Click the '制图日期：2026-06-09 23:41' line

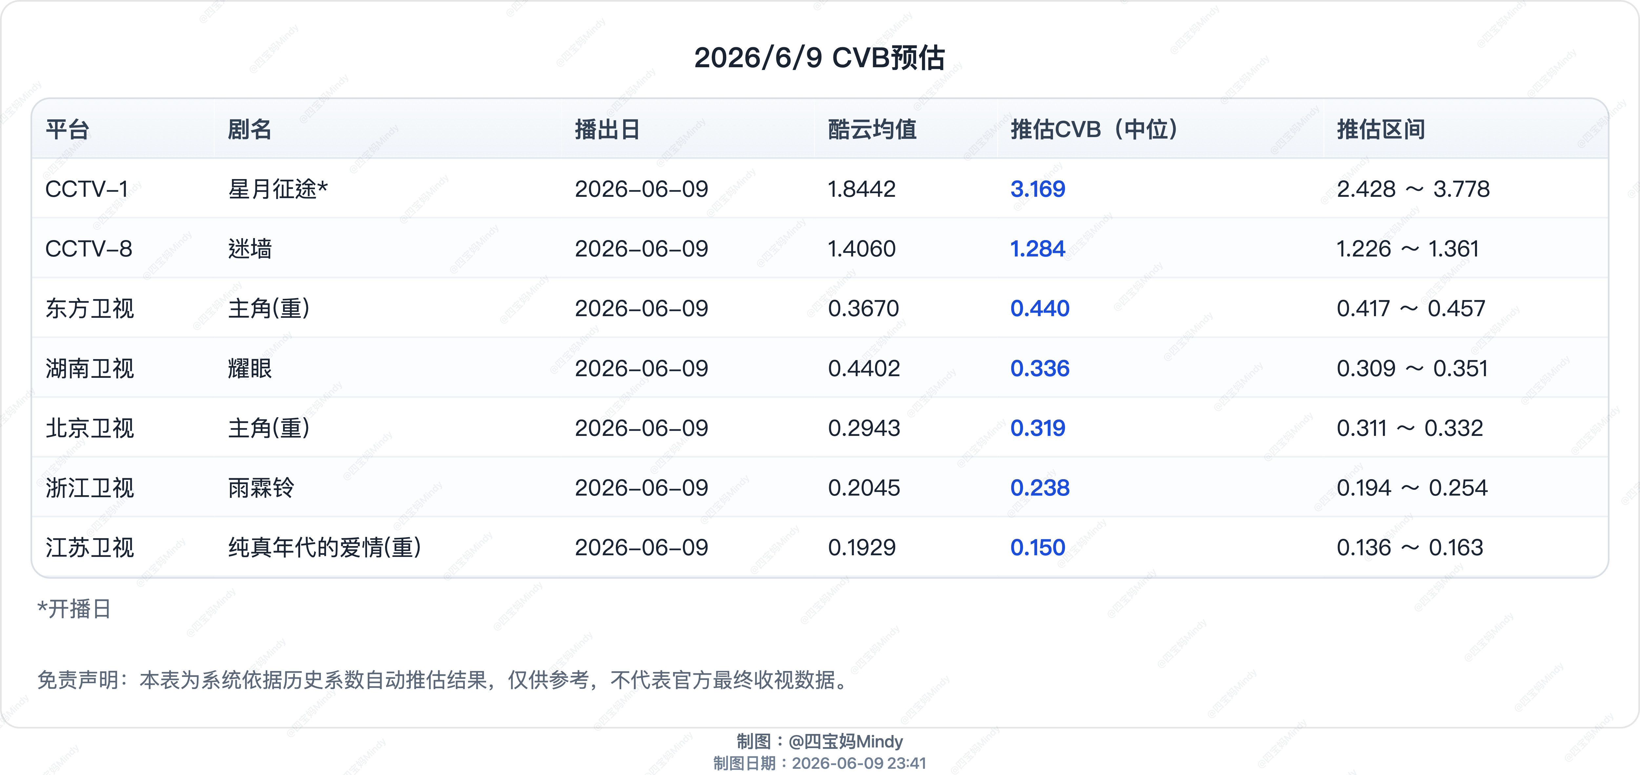tap(819, 764)
